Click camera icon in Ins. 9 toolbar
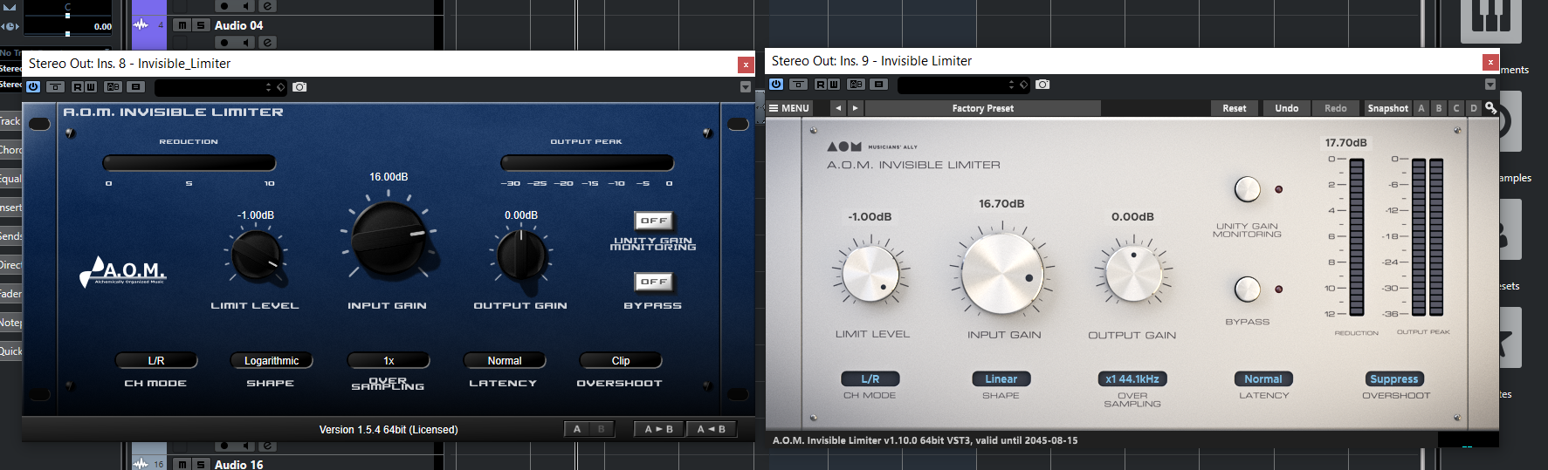 pyautogui.click(x=1042, y=85)
